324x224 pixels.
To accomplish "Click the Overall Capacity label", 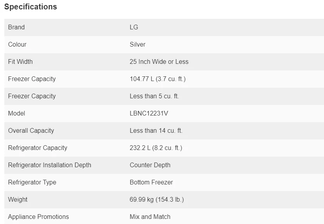I will coord(31,131).
